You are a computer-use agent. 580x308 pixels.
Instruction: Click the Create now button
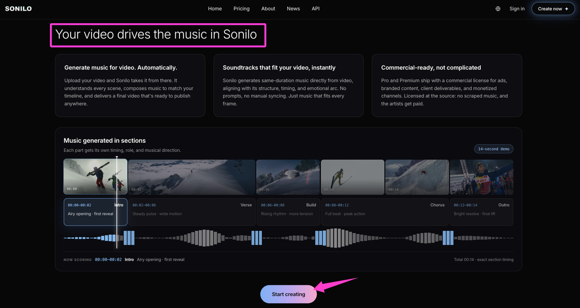point(553,9)
